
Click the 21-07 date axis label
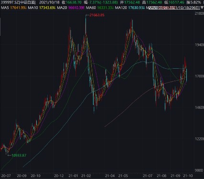(148, 176)
